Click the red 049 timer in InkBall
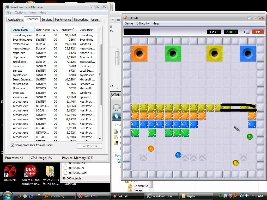This screenshot has height=200, width=267. 258,32
